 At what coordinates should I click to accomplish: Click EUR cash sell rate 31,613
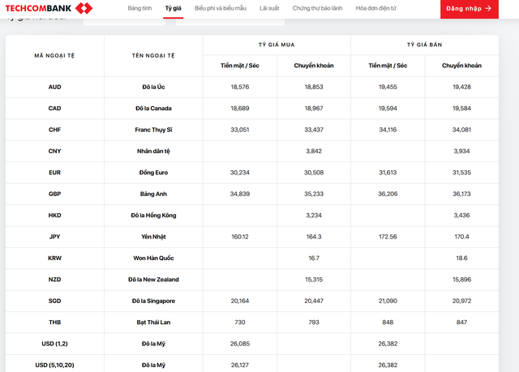[388, 173]
